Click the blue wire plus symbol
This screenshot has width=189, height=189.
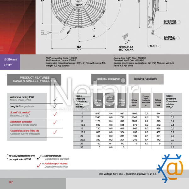click(179, 37)
